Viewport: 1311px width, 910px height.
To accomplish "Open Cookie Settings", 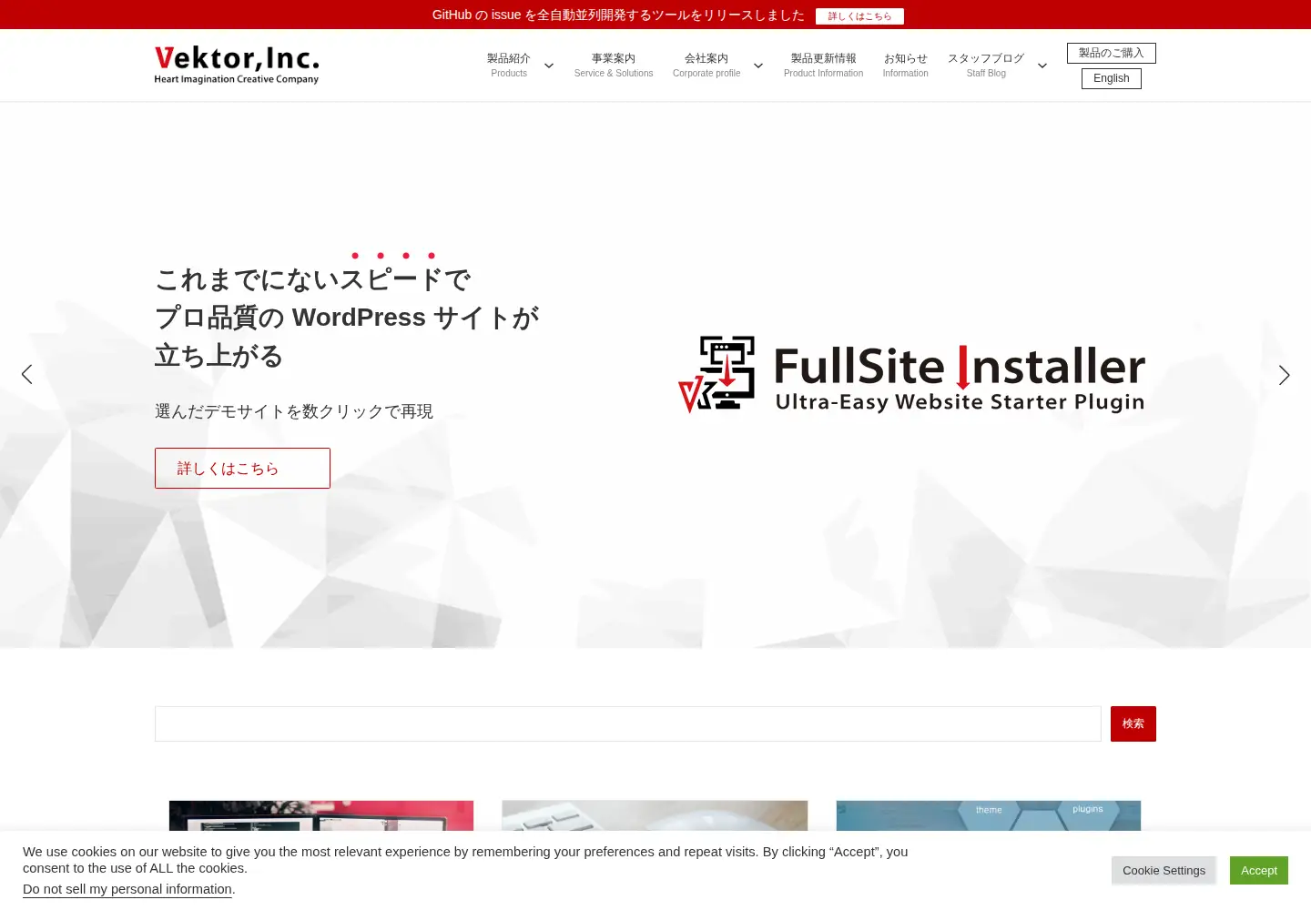I will [1164, 870].
